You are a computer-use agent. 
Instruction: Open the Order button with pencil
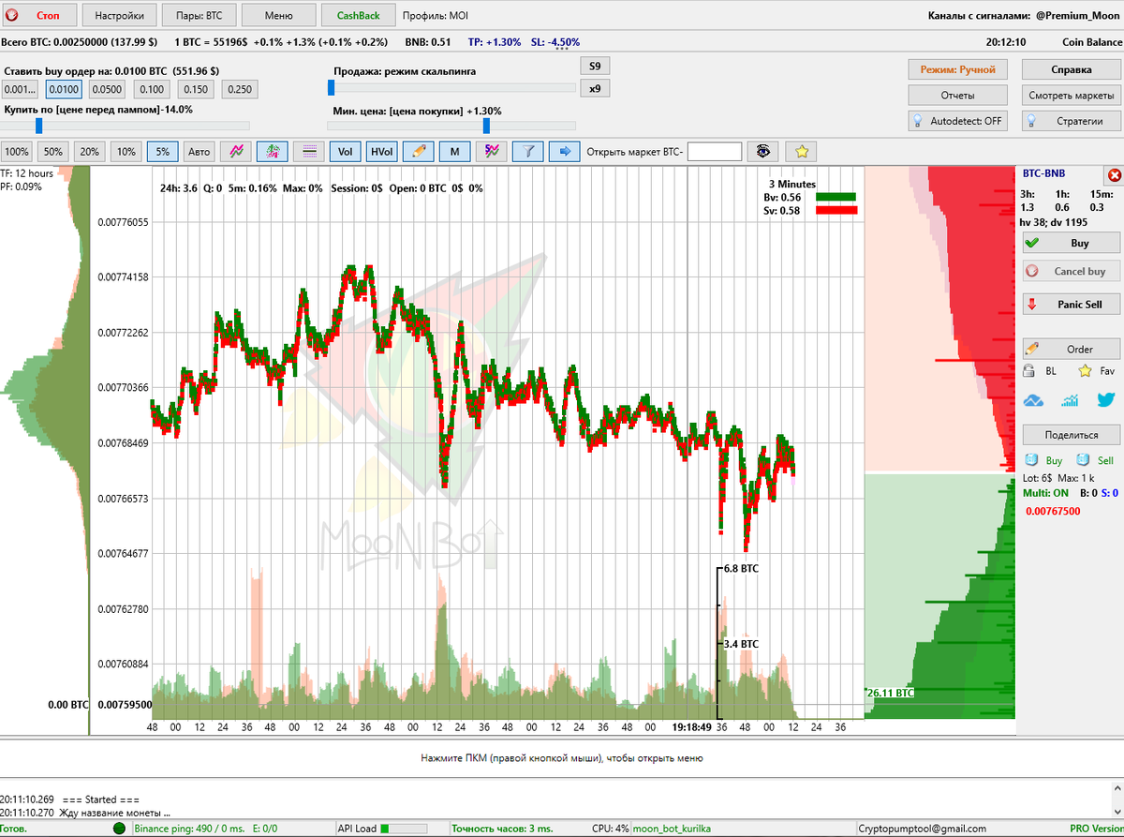pyautogui.click(x=1072, y=349)
